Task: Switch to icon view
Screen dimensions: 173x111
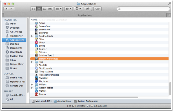Action: [x=34, y=9]
